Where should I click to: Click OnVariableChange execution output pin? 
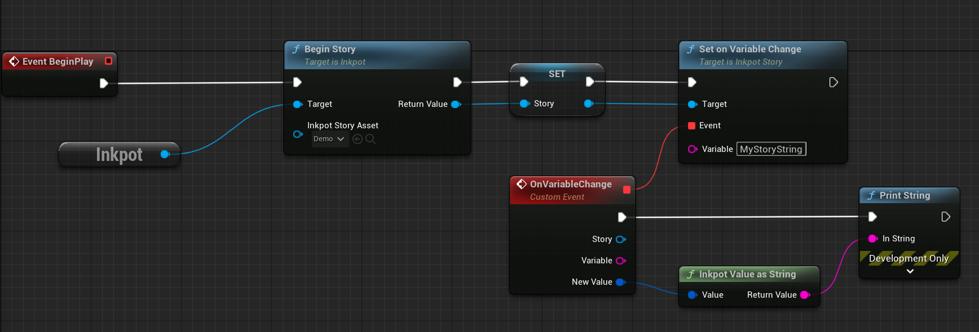point(622,217)
